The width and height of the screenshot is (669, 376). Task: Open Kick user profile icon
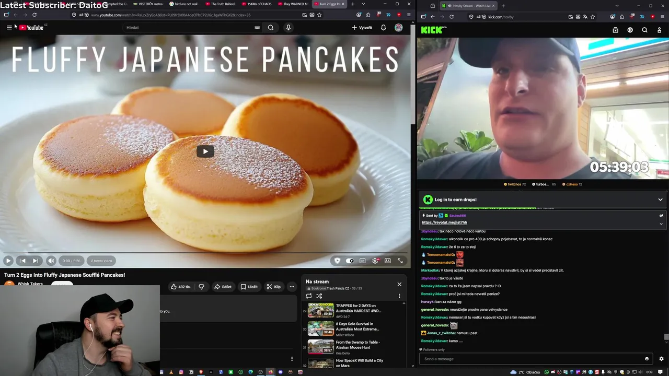(659, 30)
